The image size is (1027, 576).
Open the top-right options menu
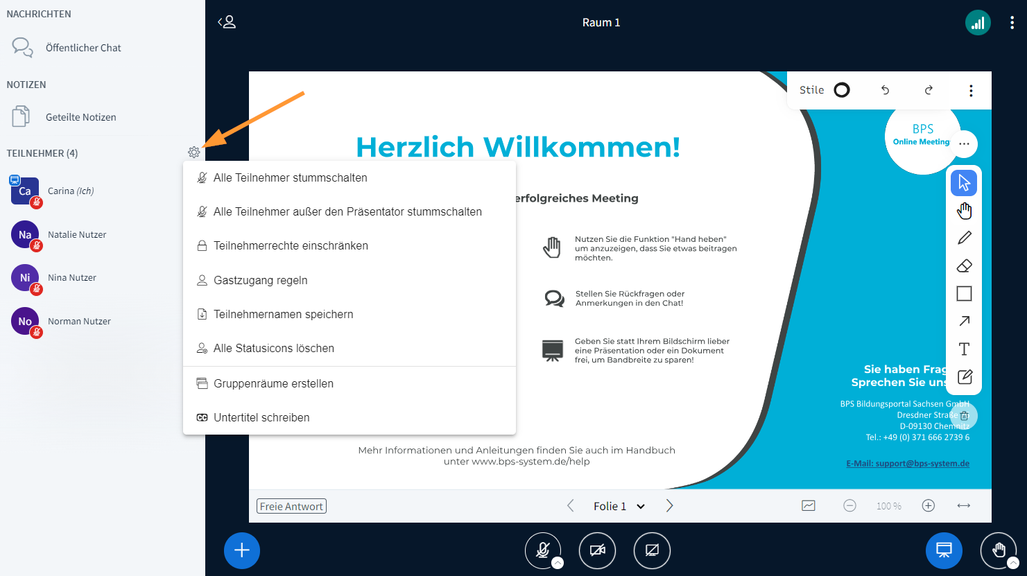pyautogui.click(x=1012, y=22)
